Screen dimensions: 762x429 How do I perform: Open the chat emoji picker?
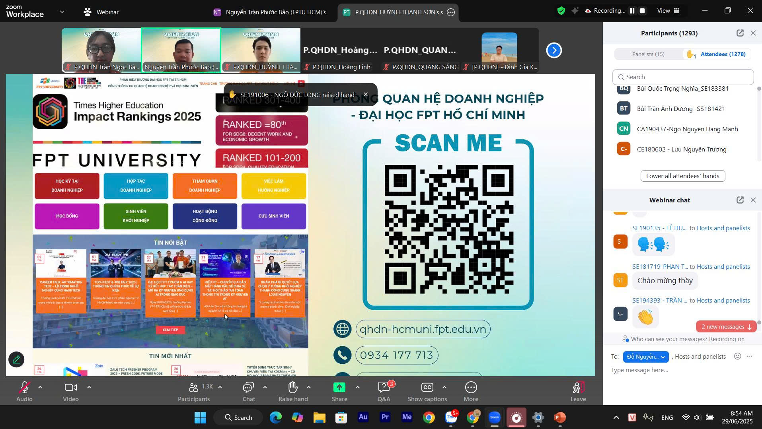[x=737, y=356]
